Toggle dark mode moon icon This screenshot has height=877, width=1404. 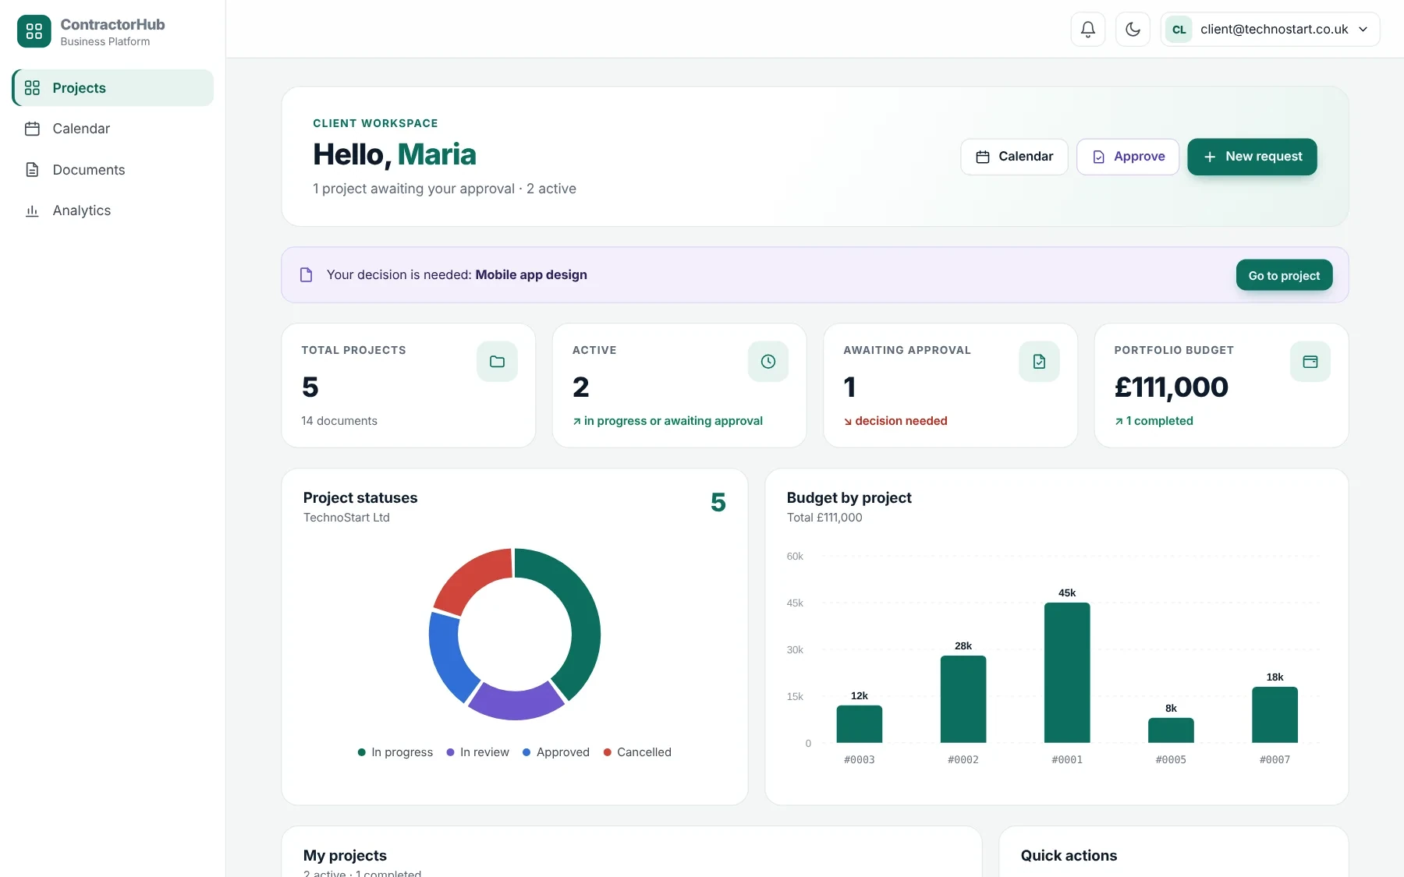click(x=1133, y=30)
